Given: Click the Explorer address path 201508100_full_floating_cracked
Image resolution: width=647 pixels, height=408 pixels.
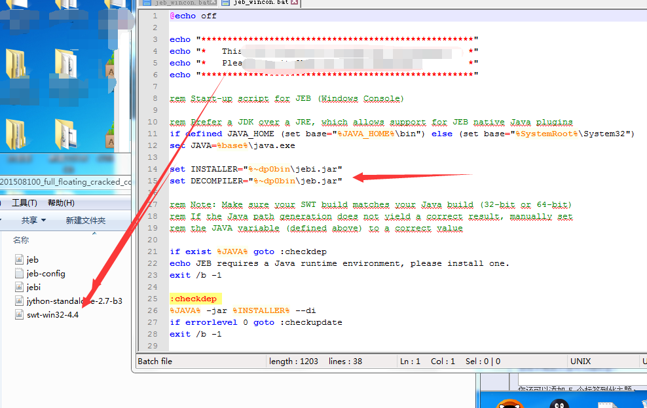Looking at the screenshot, I should [x=65, y=181].
